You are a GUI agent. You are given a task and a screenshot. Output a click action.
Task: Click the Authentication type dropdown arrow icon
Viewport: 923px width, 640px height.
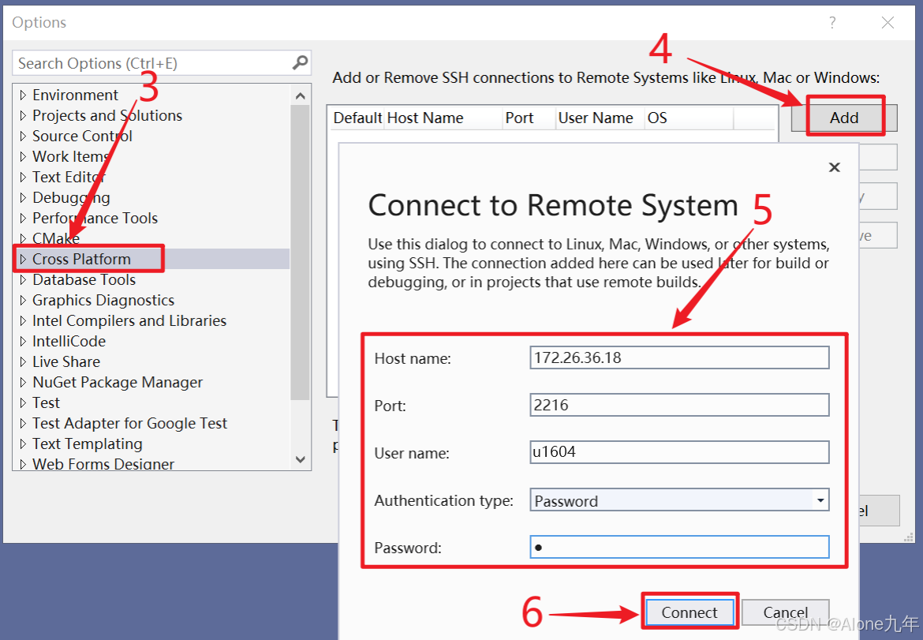[821, 500]
